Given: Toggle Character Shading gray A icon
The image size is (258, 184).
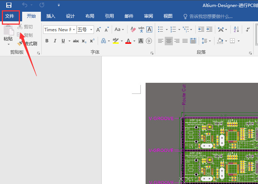Looking at the screenshot, I should [141, 41].
